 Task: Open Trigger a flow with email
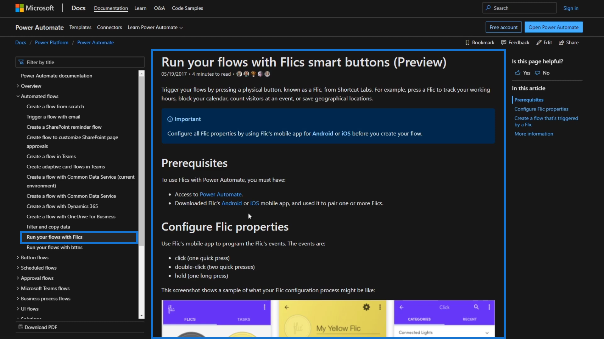53,117
